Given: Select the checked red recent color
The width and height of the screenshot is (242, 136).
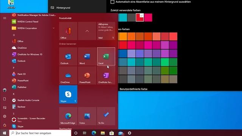Looking at the screenshot, I should (x=140, y=17).
